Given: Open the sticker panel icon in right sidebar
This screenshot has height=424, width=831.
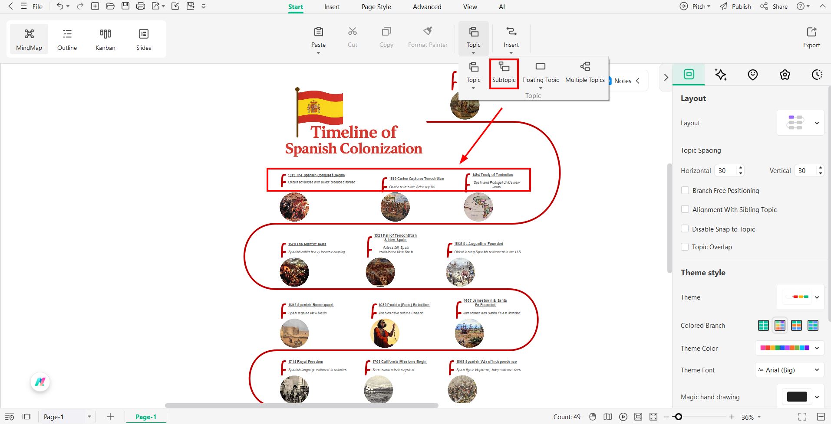Looking at the screenshot, I should tap(752, 75).
